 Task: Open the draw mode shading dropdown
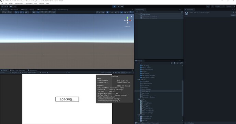[98, 12]
